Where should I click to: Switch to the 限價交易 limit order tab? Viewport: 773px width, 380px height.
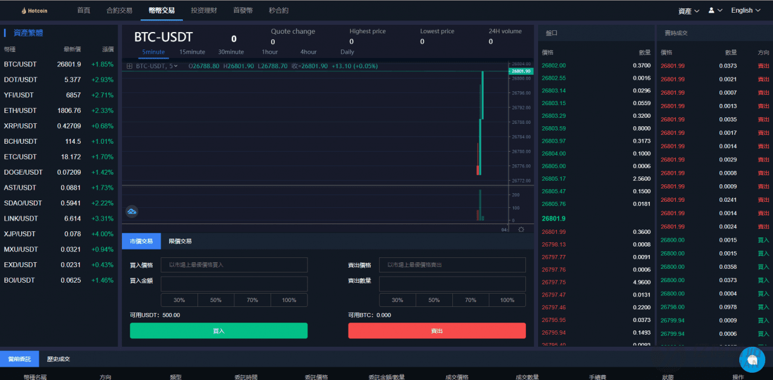click(179, 240)
